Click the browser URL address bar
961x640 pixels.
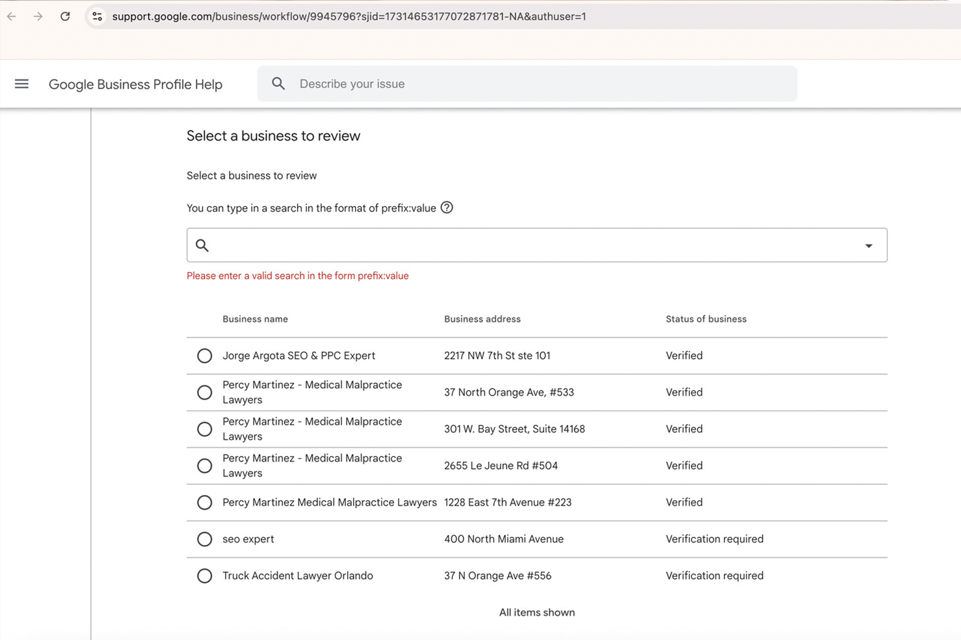[349, 16]
